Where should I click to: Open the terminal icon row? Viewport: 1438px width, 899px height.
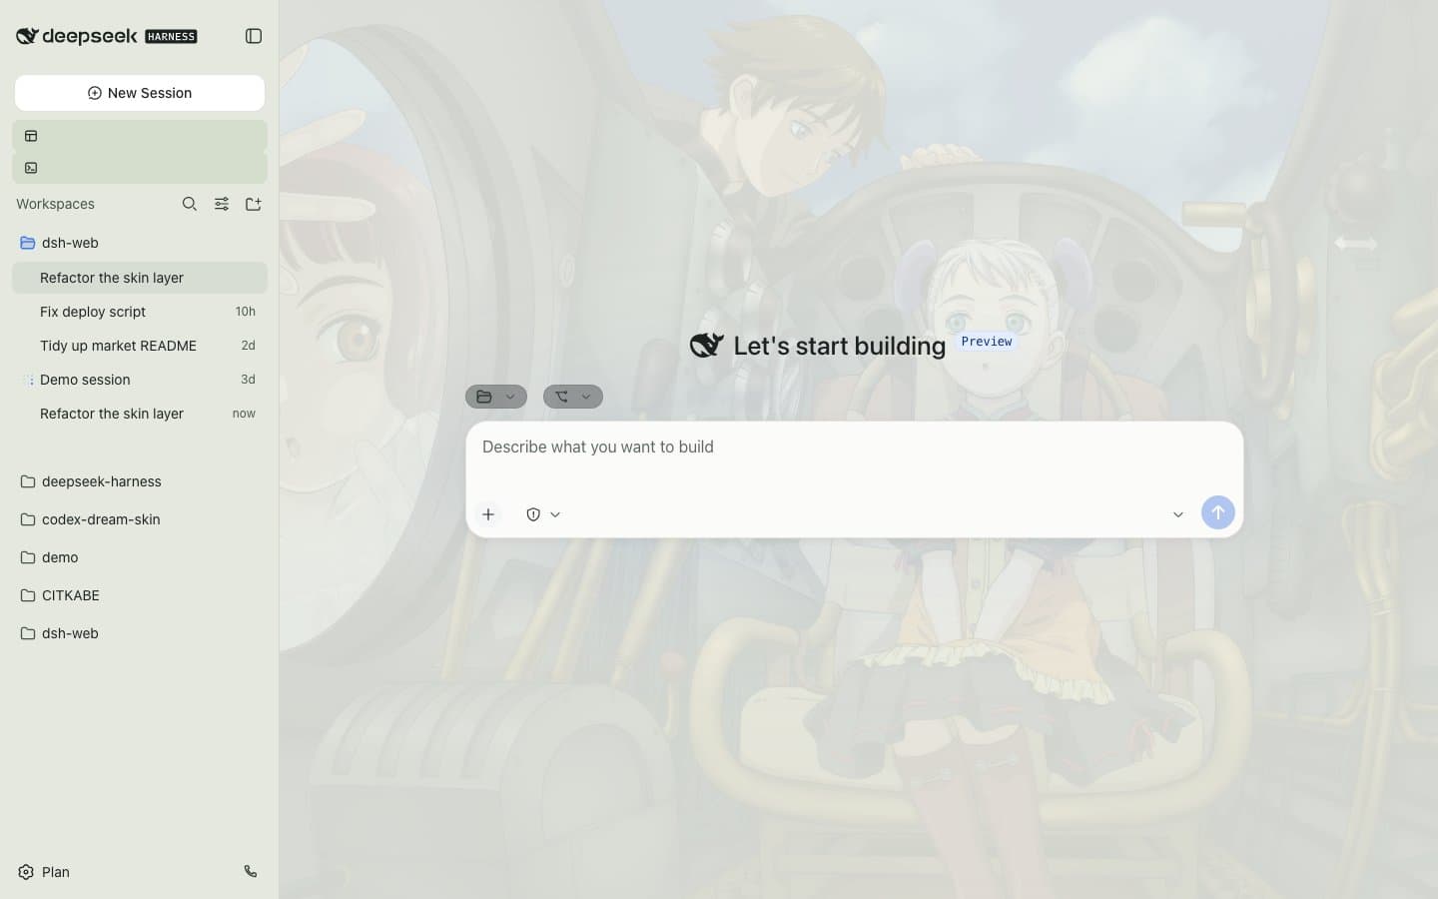pyautogui.click(x=140, y=168)
